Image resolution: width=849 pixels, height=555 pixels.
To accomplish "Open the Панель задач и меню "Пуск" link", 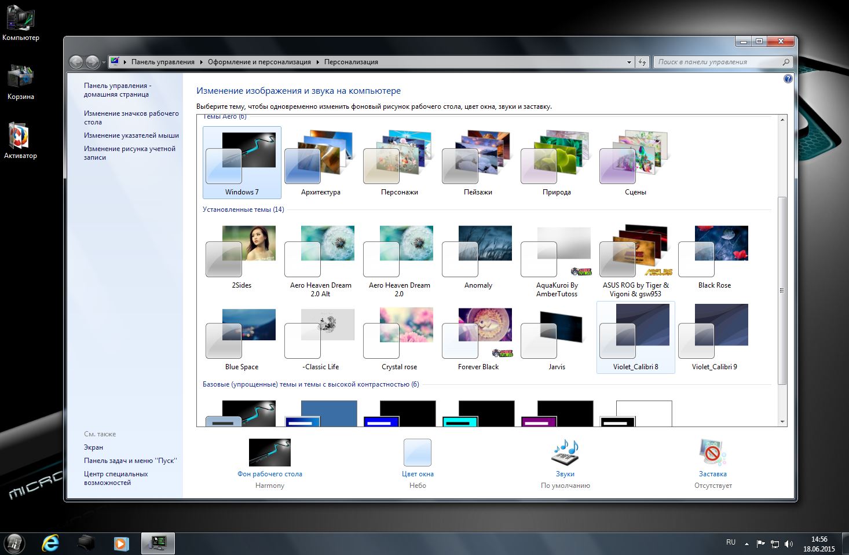I will (130, 461).
